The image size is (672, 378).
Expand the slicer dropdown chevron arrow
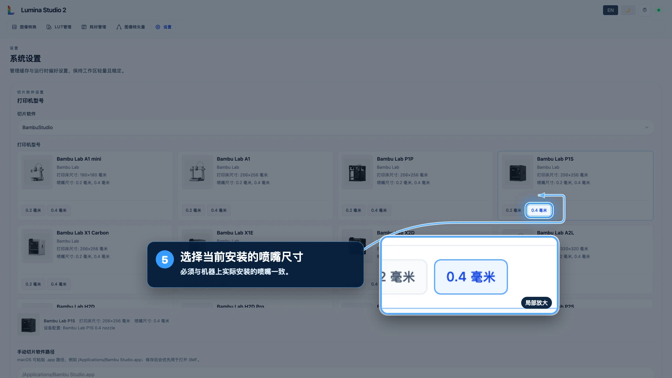click(x=647, y=127)
